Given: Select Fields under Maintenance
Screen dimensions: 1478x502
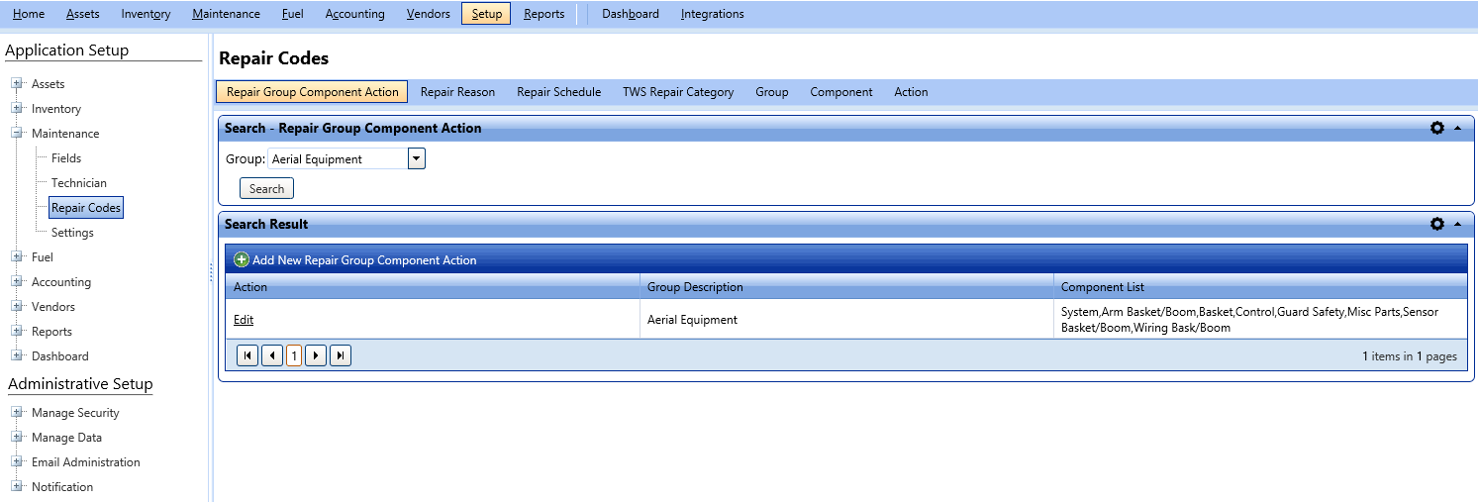Looking at the screenshot, I should tap(66, 158).
